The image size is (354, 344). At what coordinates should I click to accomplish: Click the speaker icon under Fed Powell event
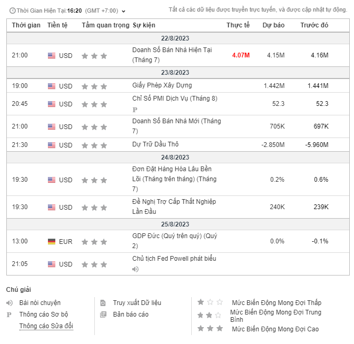coord(135,269)
